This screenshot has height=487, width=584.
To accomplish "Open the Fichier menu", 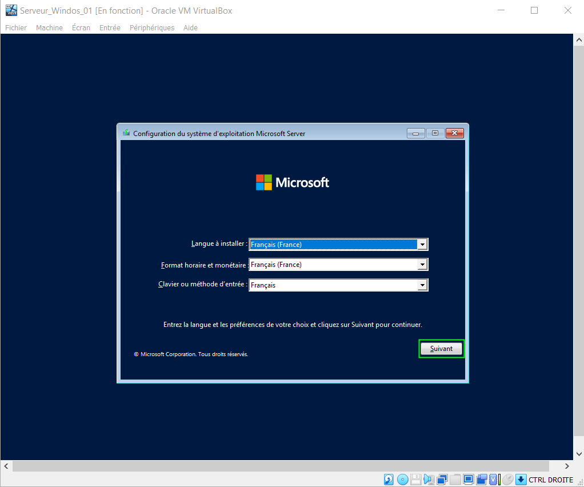I will 16,27.
